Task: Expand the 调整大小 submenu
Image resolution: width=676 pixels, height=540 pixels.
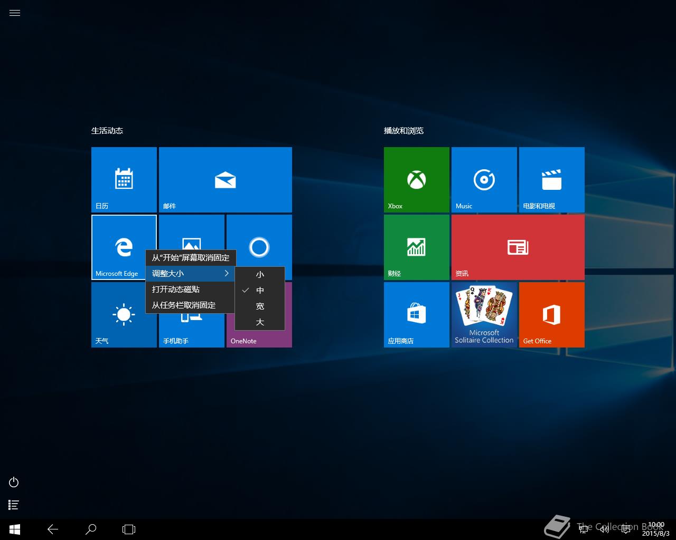Action: click(x=191, y=274)
